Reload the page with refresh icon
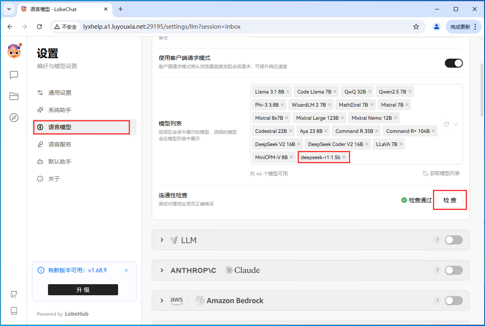Viewport: 485px width, 326px height. pos(39,27)
